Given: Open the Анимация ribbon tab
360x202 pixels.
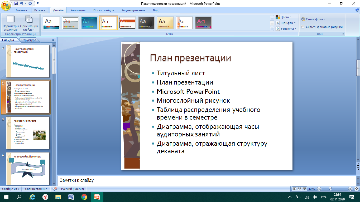Looking at the screenshot, I should 78,10.
